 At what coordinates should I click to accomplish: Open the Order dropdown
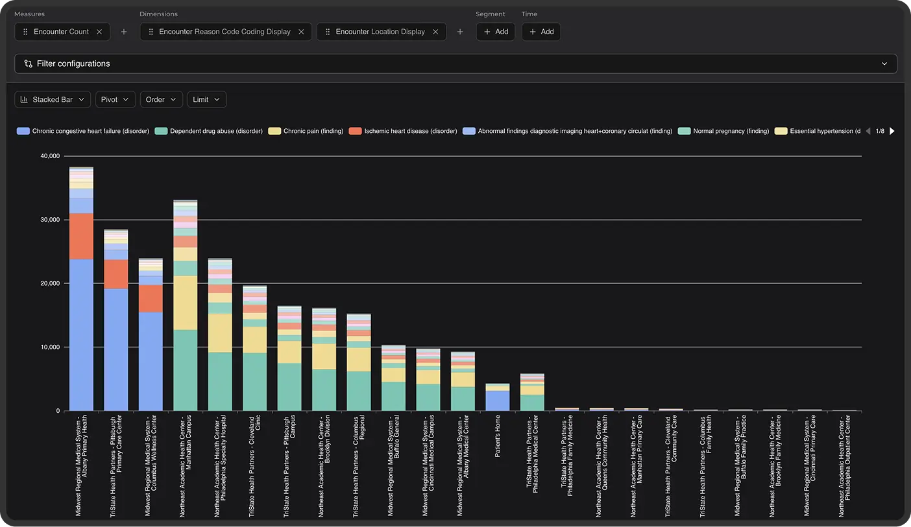click(161, 99)
